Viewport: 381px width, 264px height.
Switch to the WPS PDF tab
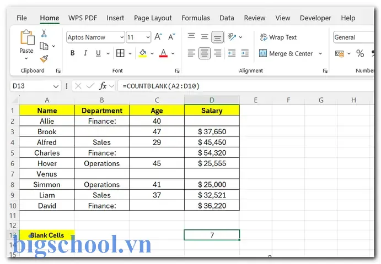point(83,18)
